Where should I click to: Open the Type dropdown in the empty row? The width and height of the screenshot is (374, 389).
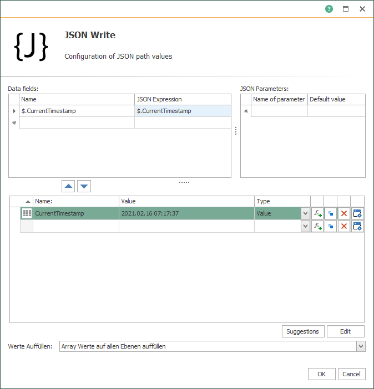(305, 226)
